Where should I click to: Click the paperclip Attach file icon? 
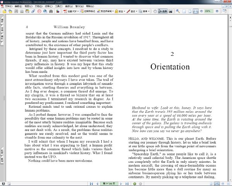coord(33,11)
